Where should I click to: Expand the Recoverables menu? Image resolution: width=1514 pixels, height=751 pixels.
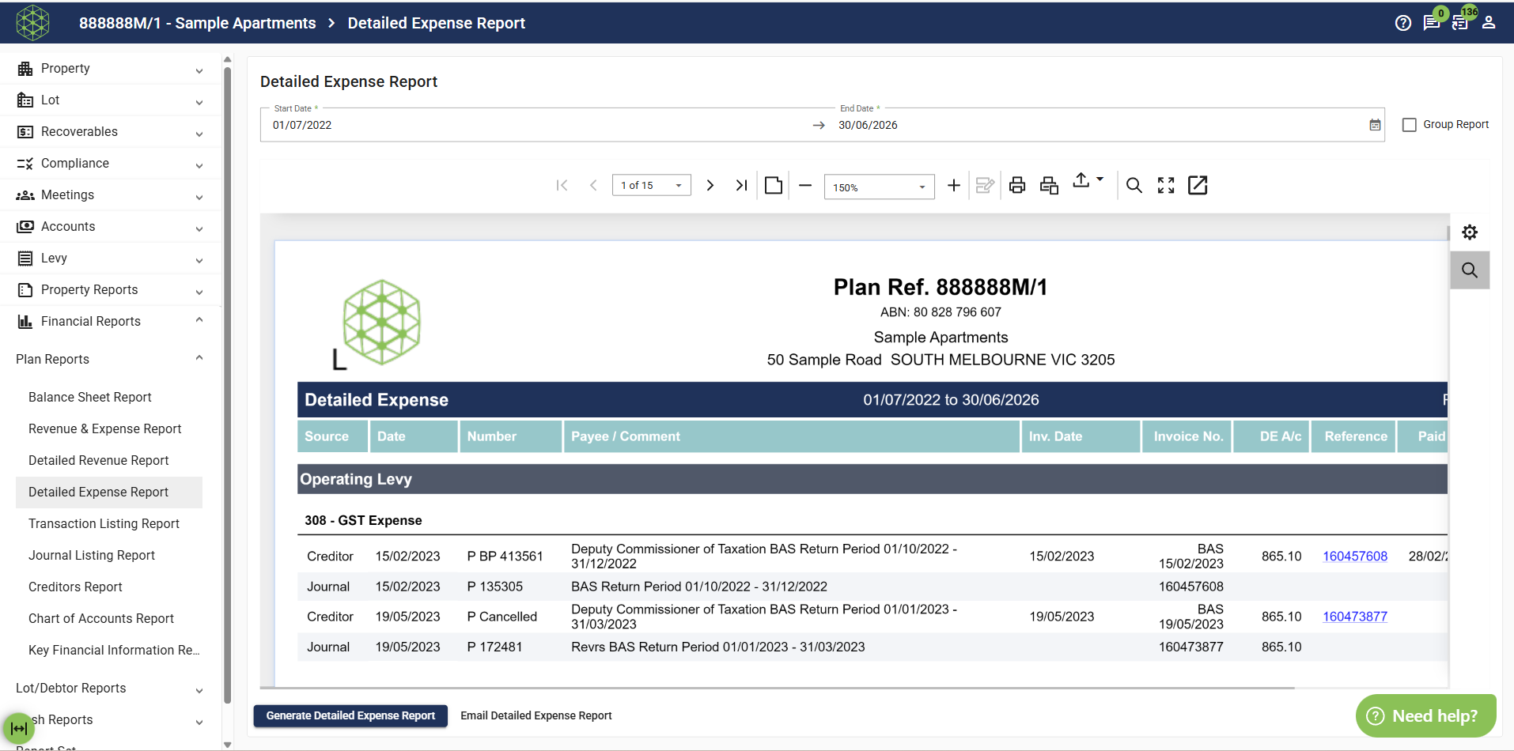[111, 132]
